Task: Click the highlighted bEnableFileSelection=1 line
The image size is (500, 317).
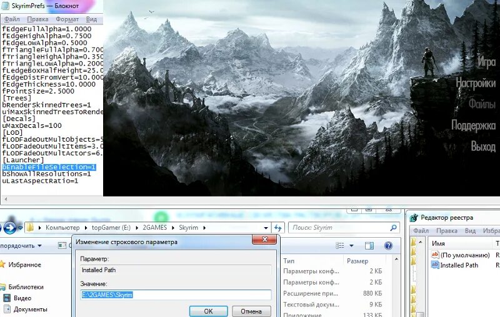Action: [x=49, y=167]
